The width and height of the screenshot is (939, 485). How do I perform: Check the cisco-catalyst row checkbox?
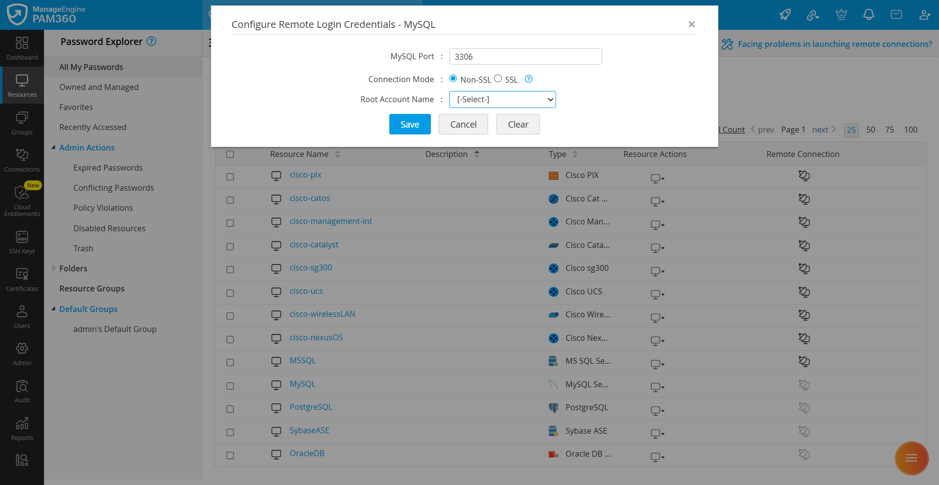[230, 247]
